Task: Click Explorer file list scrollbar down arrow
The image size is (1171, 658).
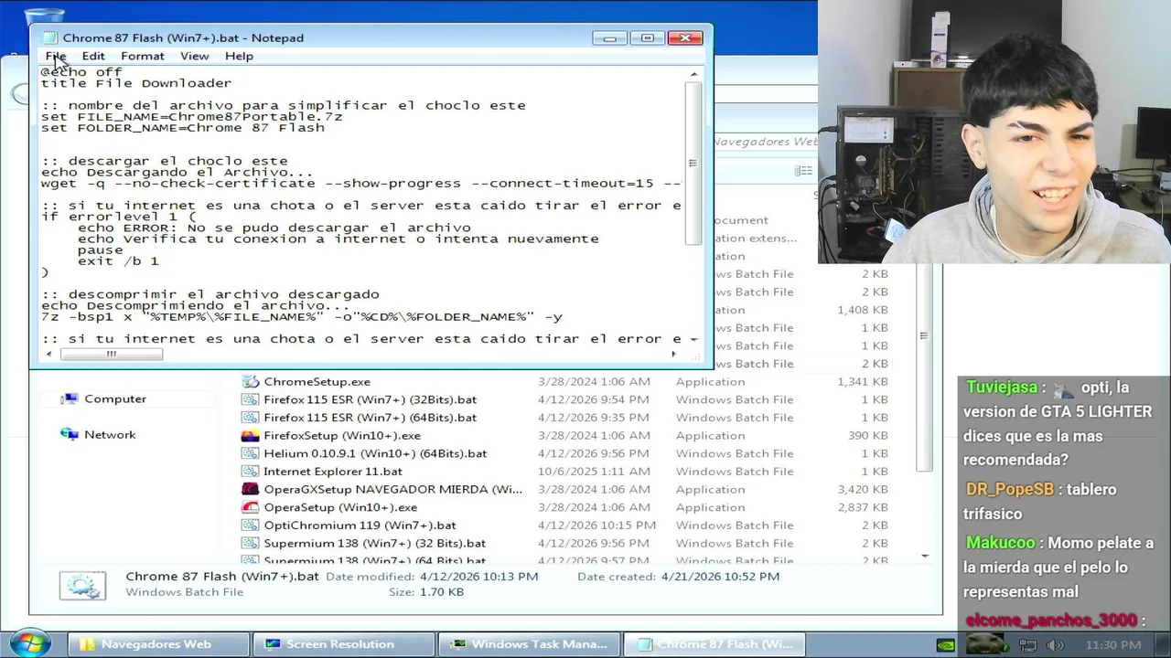Action: pyautogui.click(x=924, y=555)
